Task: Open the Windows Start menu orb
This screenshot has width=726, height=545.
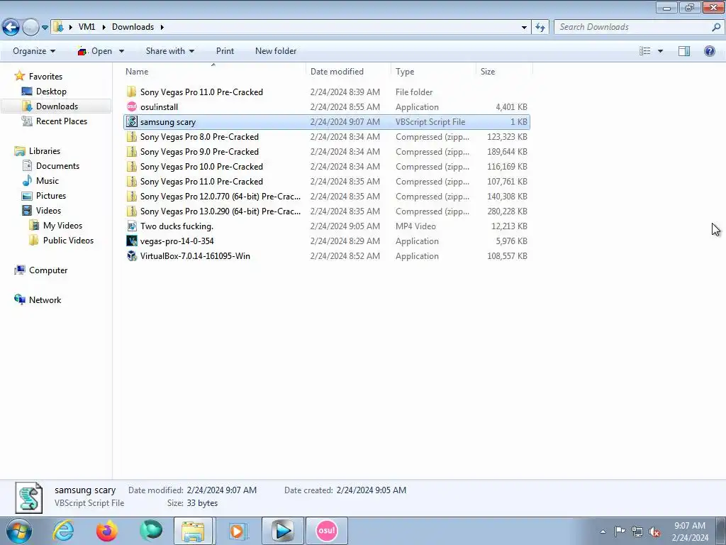Action: point(19,531)
